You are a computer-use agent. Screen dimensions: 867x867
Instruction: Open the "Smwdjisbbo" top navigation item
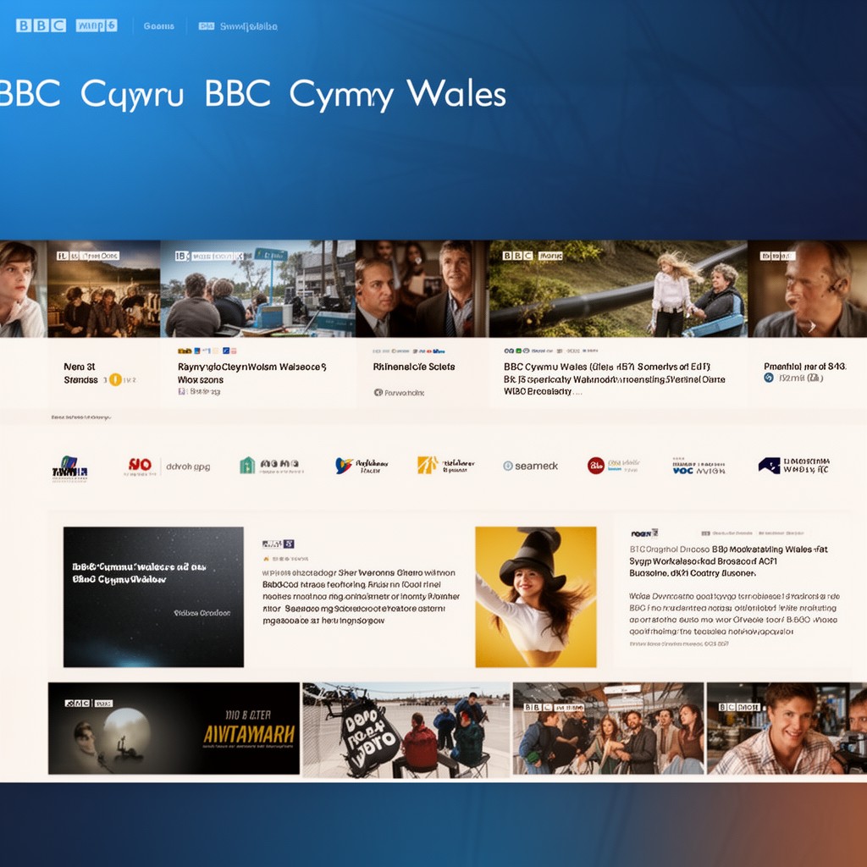248,26
